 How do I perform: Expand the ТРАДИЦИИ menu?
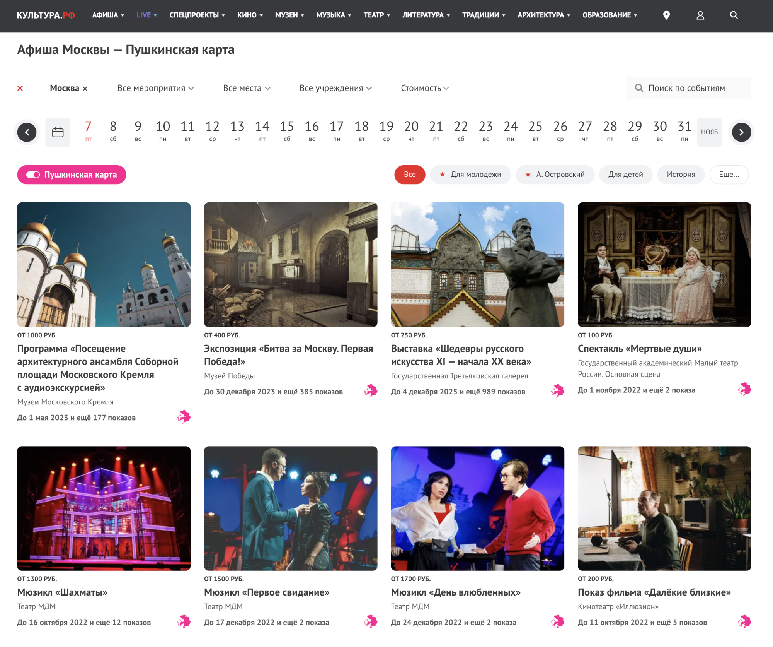click(x=484, y=15)
